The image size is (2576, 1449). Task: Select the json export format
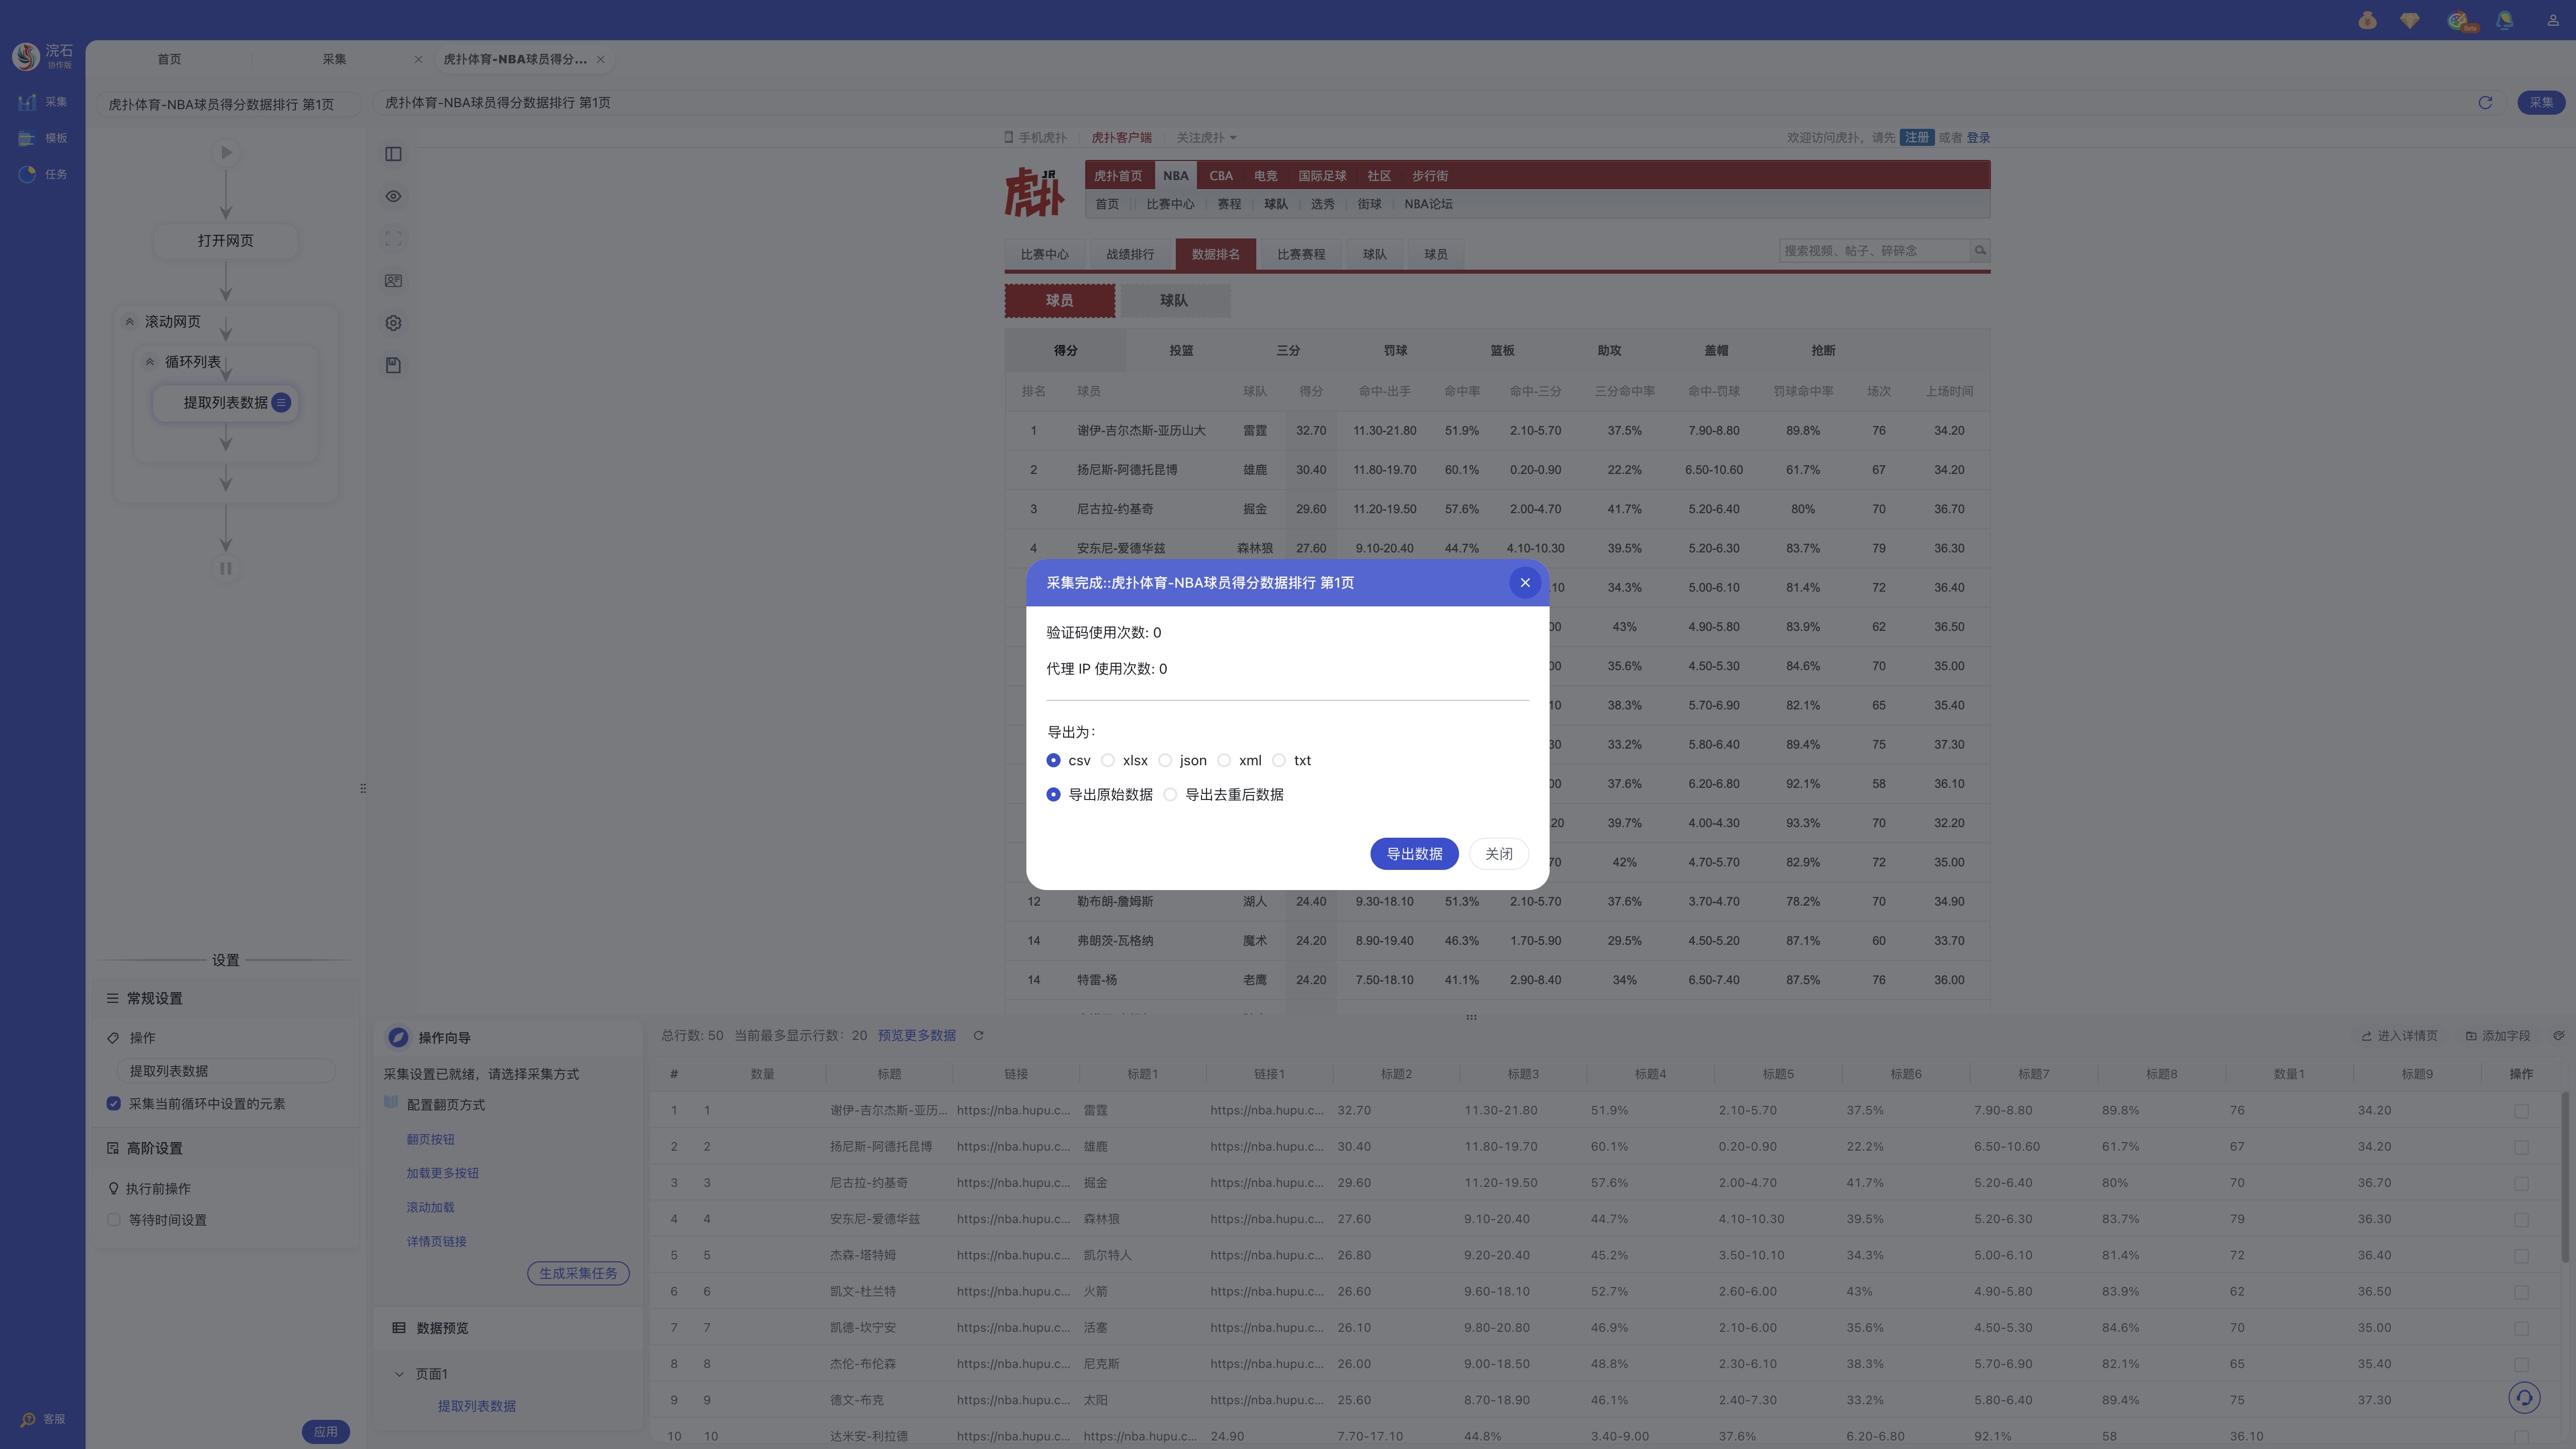pos(1165,761)
